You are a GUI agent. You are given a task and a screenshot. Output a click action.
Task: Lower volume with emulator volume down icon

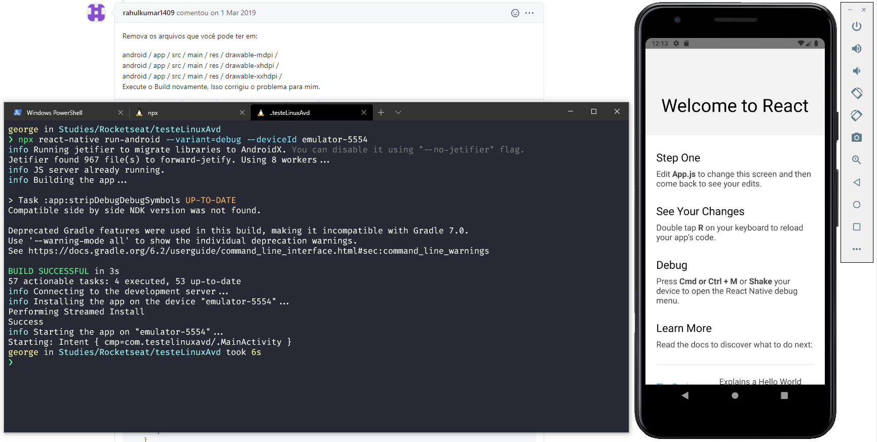coord(856,71)
